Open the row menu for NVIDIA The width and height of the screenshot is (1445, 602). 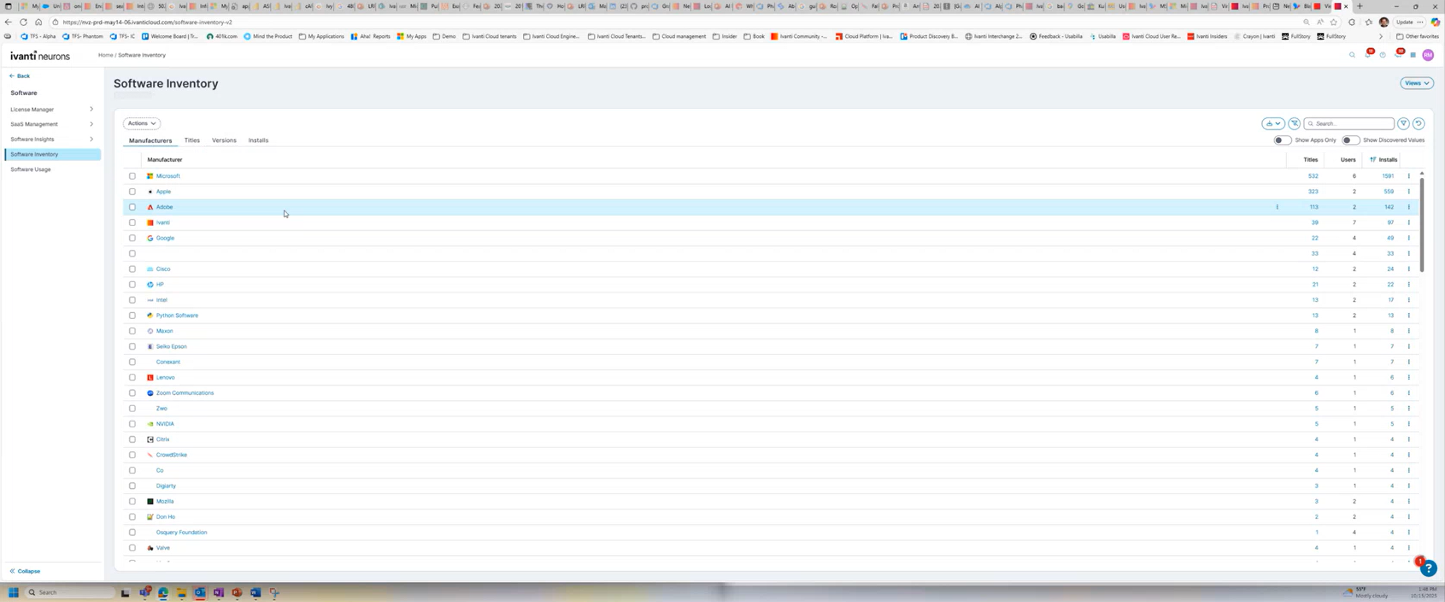(1409, 424)
